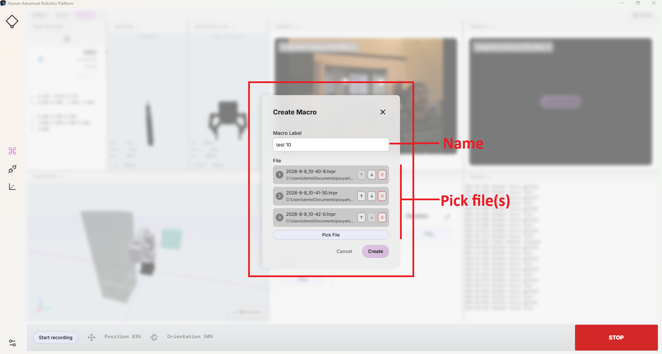Image resolution: width=662 pixels, height=354 pixels.
Task: Open the chart graph icon in sidebar
Action: pos(12,186)
